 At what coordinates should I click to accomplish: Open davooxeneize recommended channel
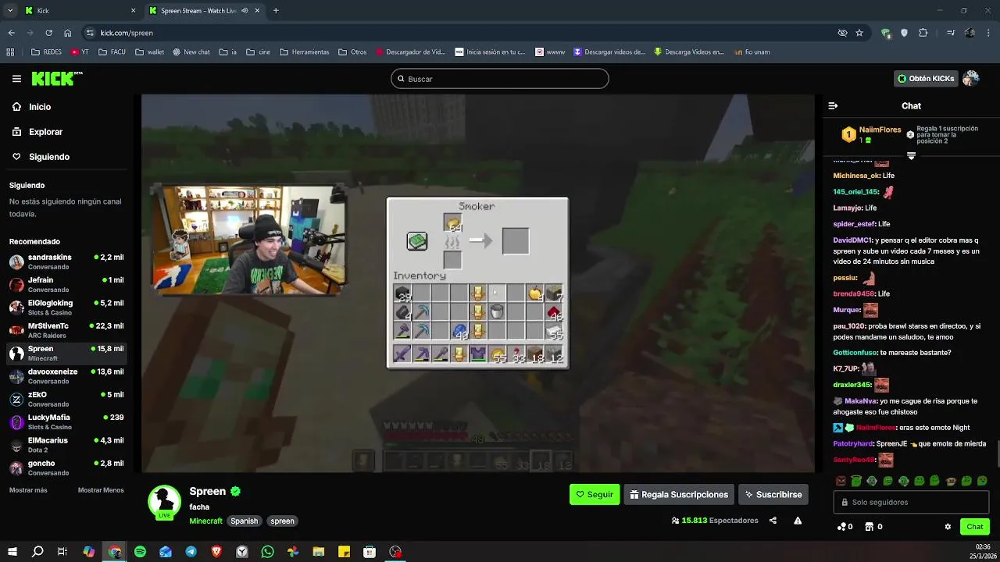(66, 376)
